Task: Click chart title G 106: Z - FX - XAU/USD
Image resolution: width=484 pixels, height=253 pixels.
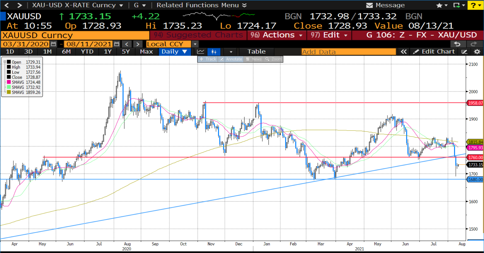Action: click(421, 35)
